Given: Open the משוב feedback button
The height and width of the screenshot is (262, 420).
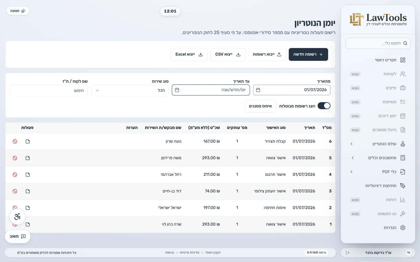Looking at the screenshot, I should (x=18, y=236).
